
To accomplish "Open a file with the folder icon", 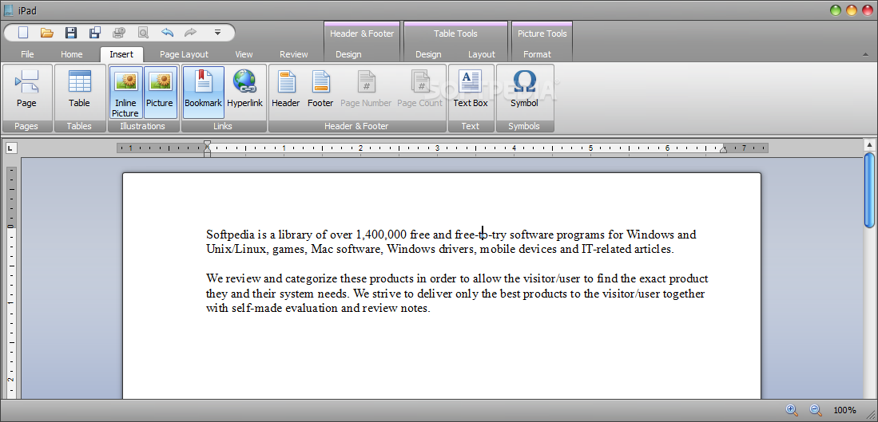I will point(47,33).
